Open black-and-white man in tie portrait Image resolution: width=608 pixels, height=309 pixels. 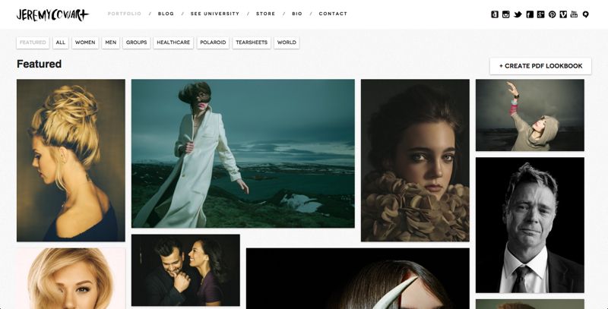[x=530, y=225]
